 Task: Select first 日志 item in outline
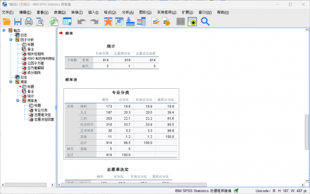24,35
